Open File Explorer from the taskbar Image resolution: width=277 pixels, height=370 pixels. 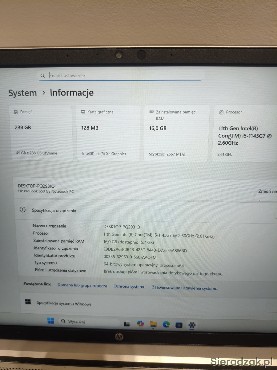(x=153, y=324)
